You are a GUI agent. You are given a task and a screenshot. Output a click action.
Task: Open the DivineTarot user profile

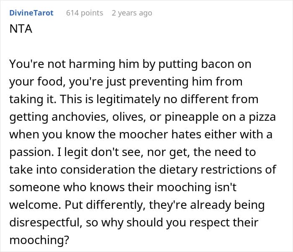click(31, 13)
